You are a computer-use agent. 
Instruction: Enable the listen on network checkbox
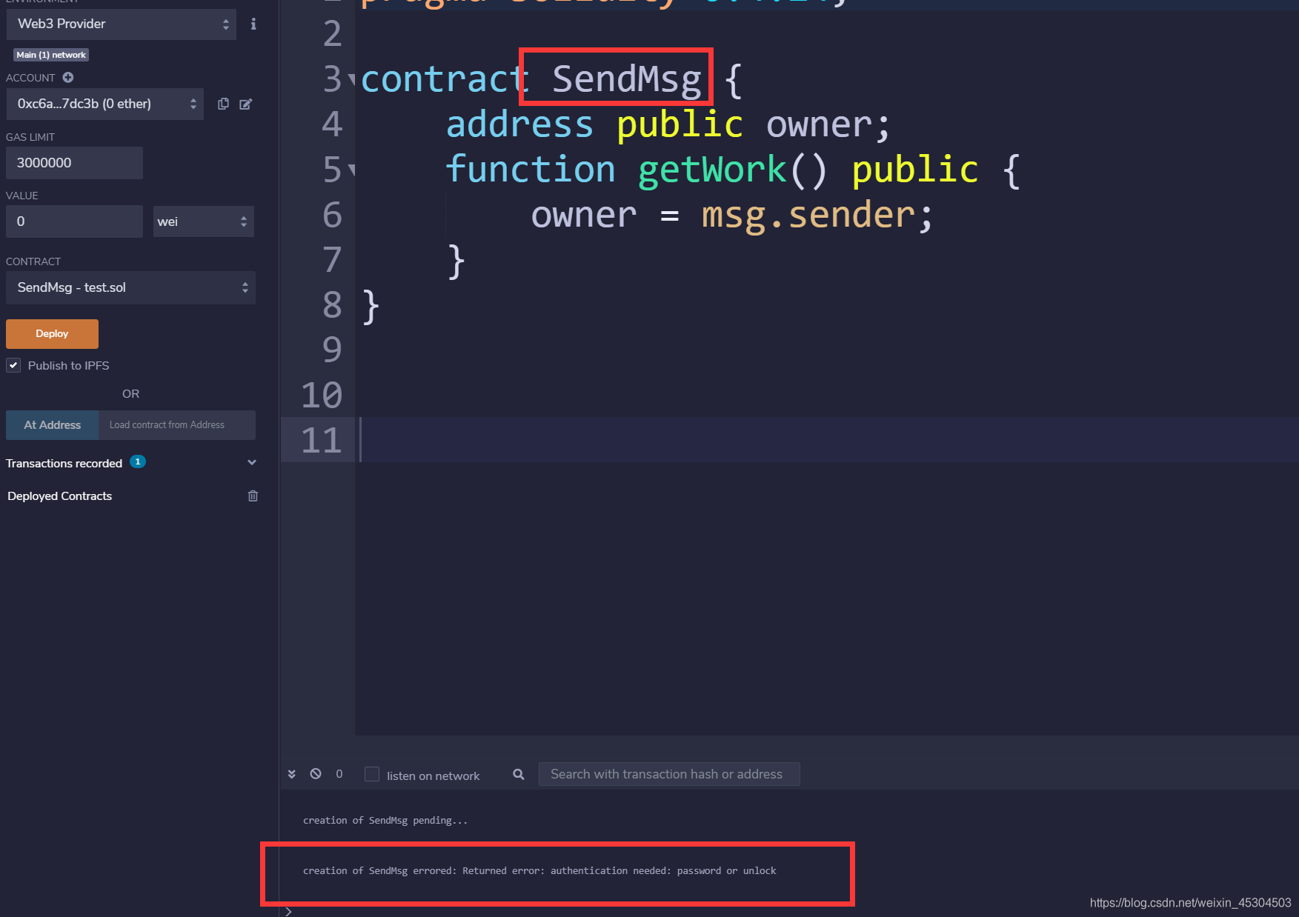(372, 774)
